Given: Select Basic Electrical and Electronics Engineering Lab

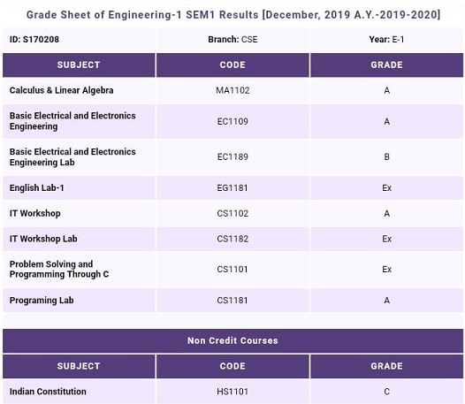Looking at the screenshot, I should click(x=72, y=156).
